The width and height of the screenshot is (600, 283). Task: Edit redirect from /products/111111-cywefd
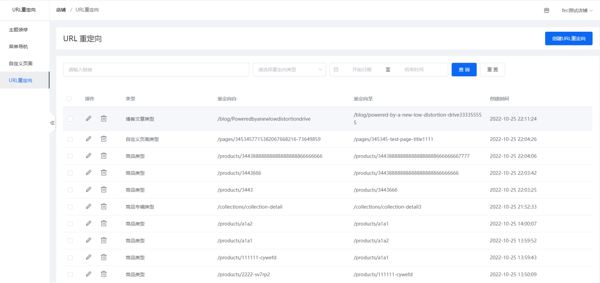coord(89,257)
